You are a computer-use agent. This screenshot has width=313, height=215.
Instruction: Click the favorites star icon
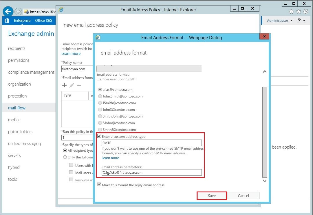point(299,12)
